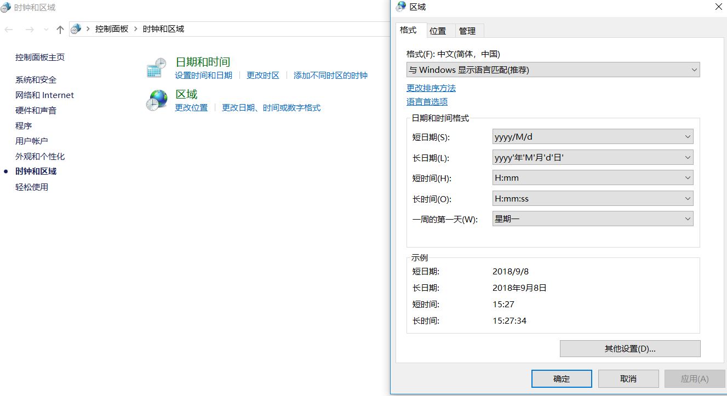727x396 pixels.
Task: Click the 语言首选项 link
Action: pyautogui.click(x=427, y=102)
